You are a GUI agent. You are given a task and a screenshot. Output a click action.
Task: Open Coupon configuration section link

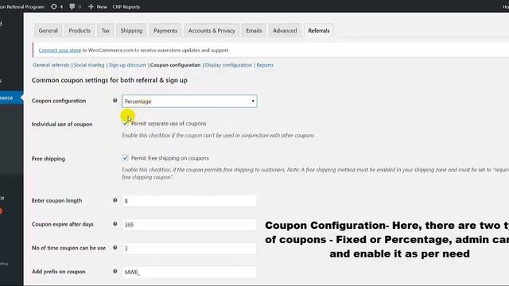pos(175,65)
